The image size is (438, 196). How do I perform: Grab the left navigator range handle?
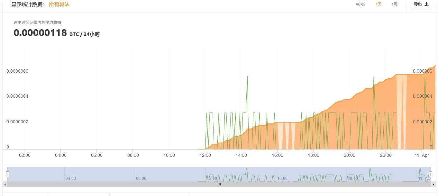click(x=7, y=174)
